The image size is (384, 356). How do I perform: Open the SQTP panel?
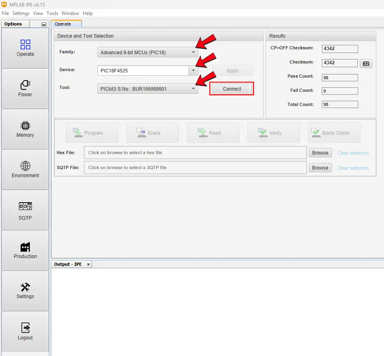click(25, 210)
